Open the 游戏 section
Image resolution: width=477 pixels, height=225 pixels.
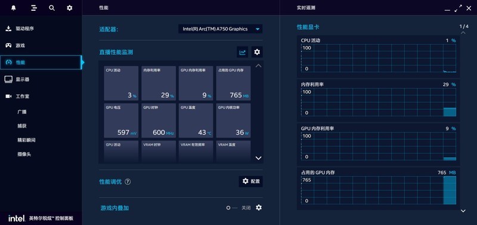pos(41,45)
